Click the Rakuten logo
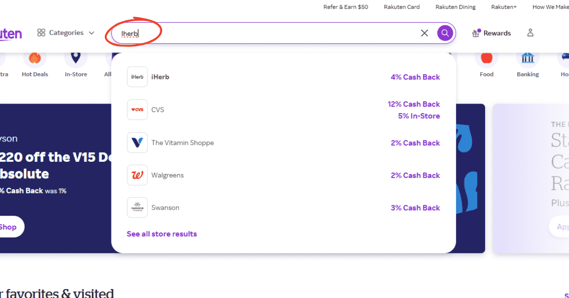 [11, 33]
